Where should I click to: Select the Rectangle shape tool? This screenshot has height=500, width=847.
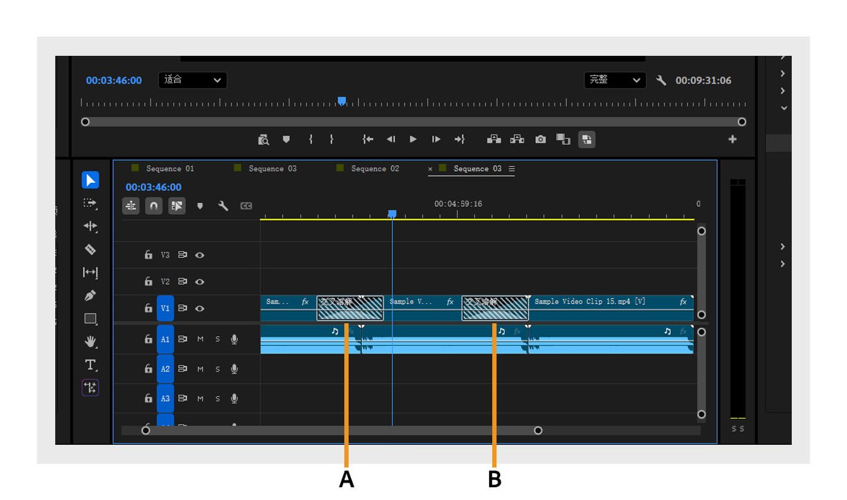90,318
